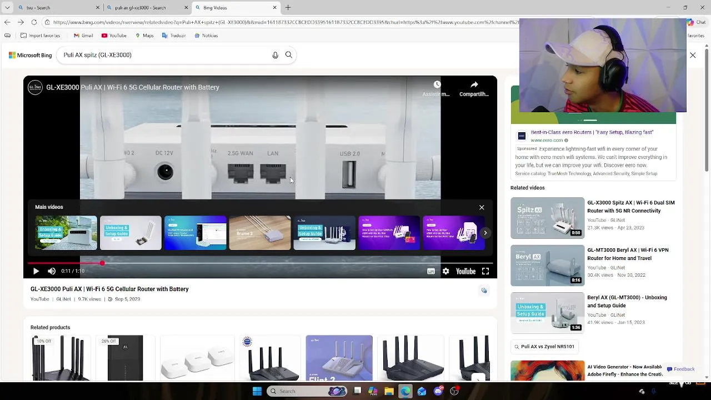Open the video player settings gear

445,271
